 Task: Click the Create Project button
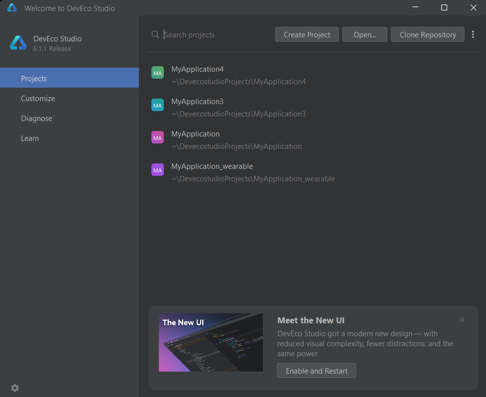coord(307,34)
